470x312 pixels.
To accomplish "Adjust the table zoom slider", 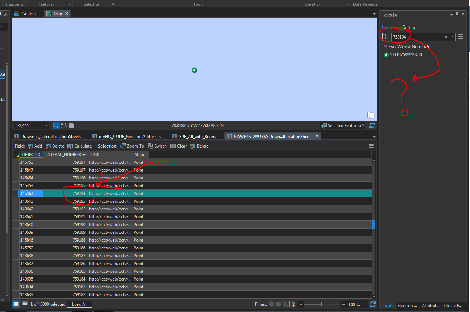I will pos(322,304).
